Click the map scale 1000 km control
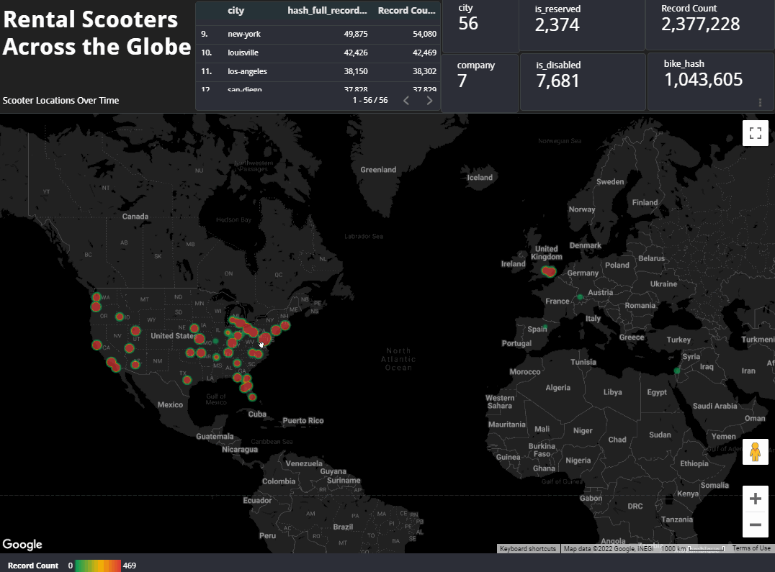The image size is (775, 572). click(692, 549)
